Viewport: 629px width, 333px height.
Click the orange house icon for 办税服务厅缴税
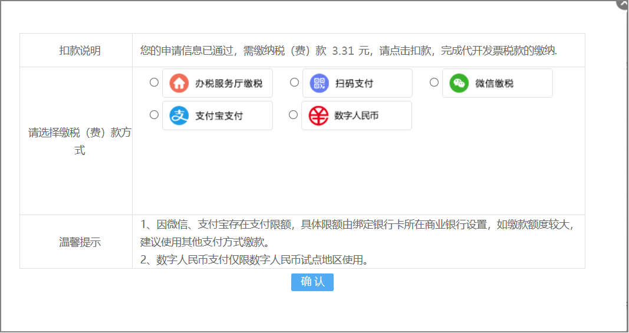coord(179,83)
